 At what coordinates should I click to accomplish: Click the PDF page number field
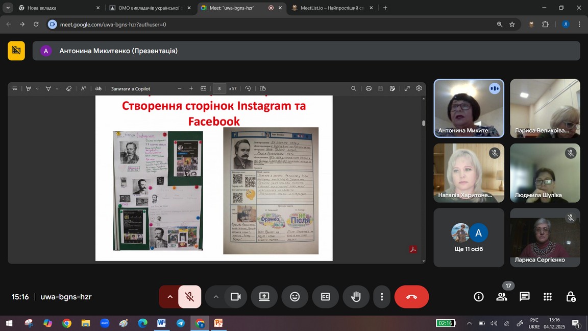(x=219, y=88)
